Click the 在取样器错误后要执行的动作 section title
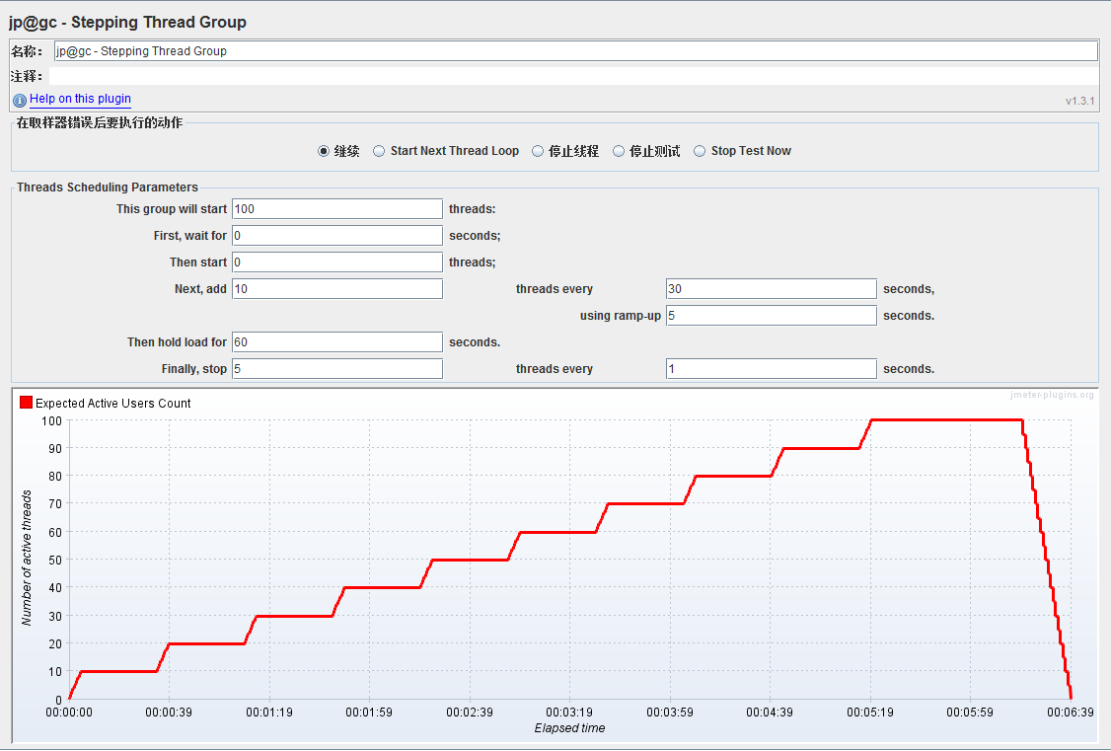1111x751 pixels. [x=100, y=122]
